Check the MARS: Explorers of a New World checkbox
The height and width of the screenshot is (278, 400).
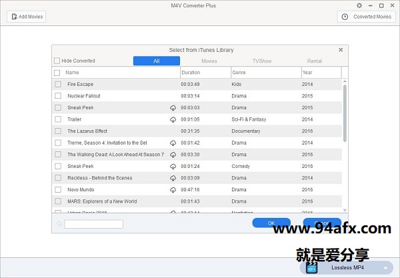click(x=58, y=201)
